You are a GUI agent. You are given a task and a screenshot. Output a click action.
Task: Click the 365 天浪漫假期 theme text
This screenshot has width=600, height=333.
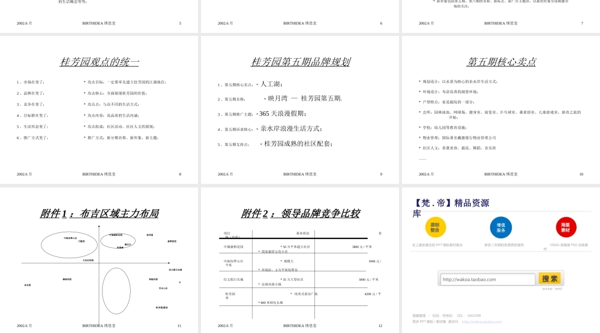pos(283,114)
